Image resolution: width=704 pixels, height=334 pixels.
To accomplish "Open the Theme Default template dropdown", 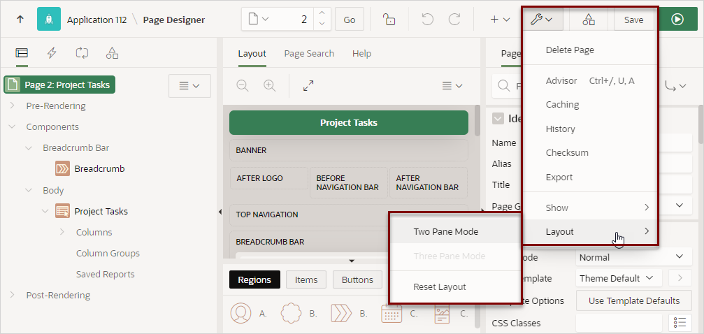I will pos(619,278).
